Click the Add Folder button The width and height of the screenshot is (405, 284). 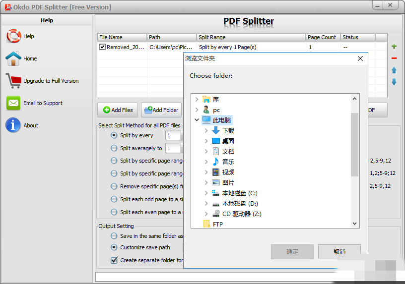161,110
